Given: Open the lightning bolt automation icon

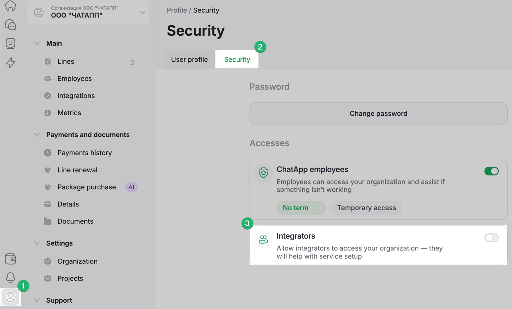Looking at the screenshot, I should [11, 62].
